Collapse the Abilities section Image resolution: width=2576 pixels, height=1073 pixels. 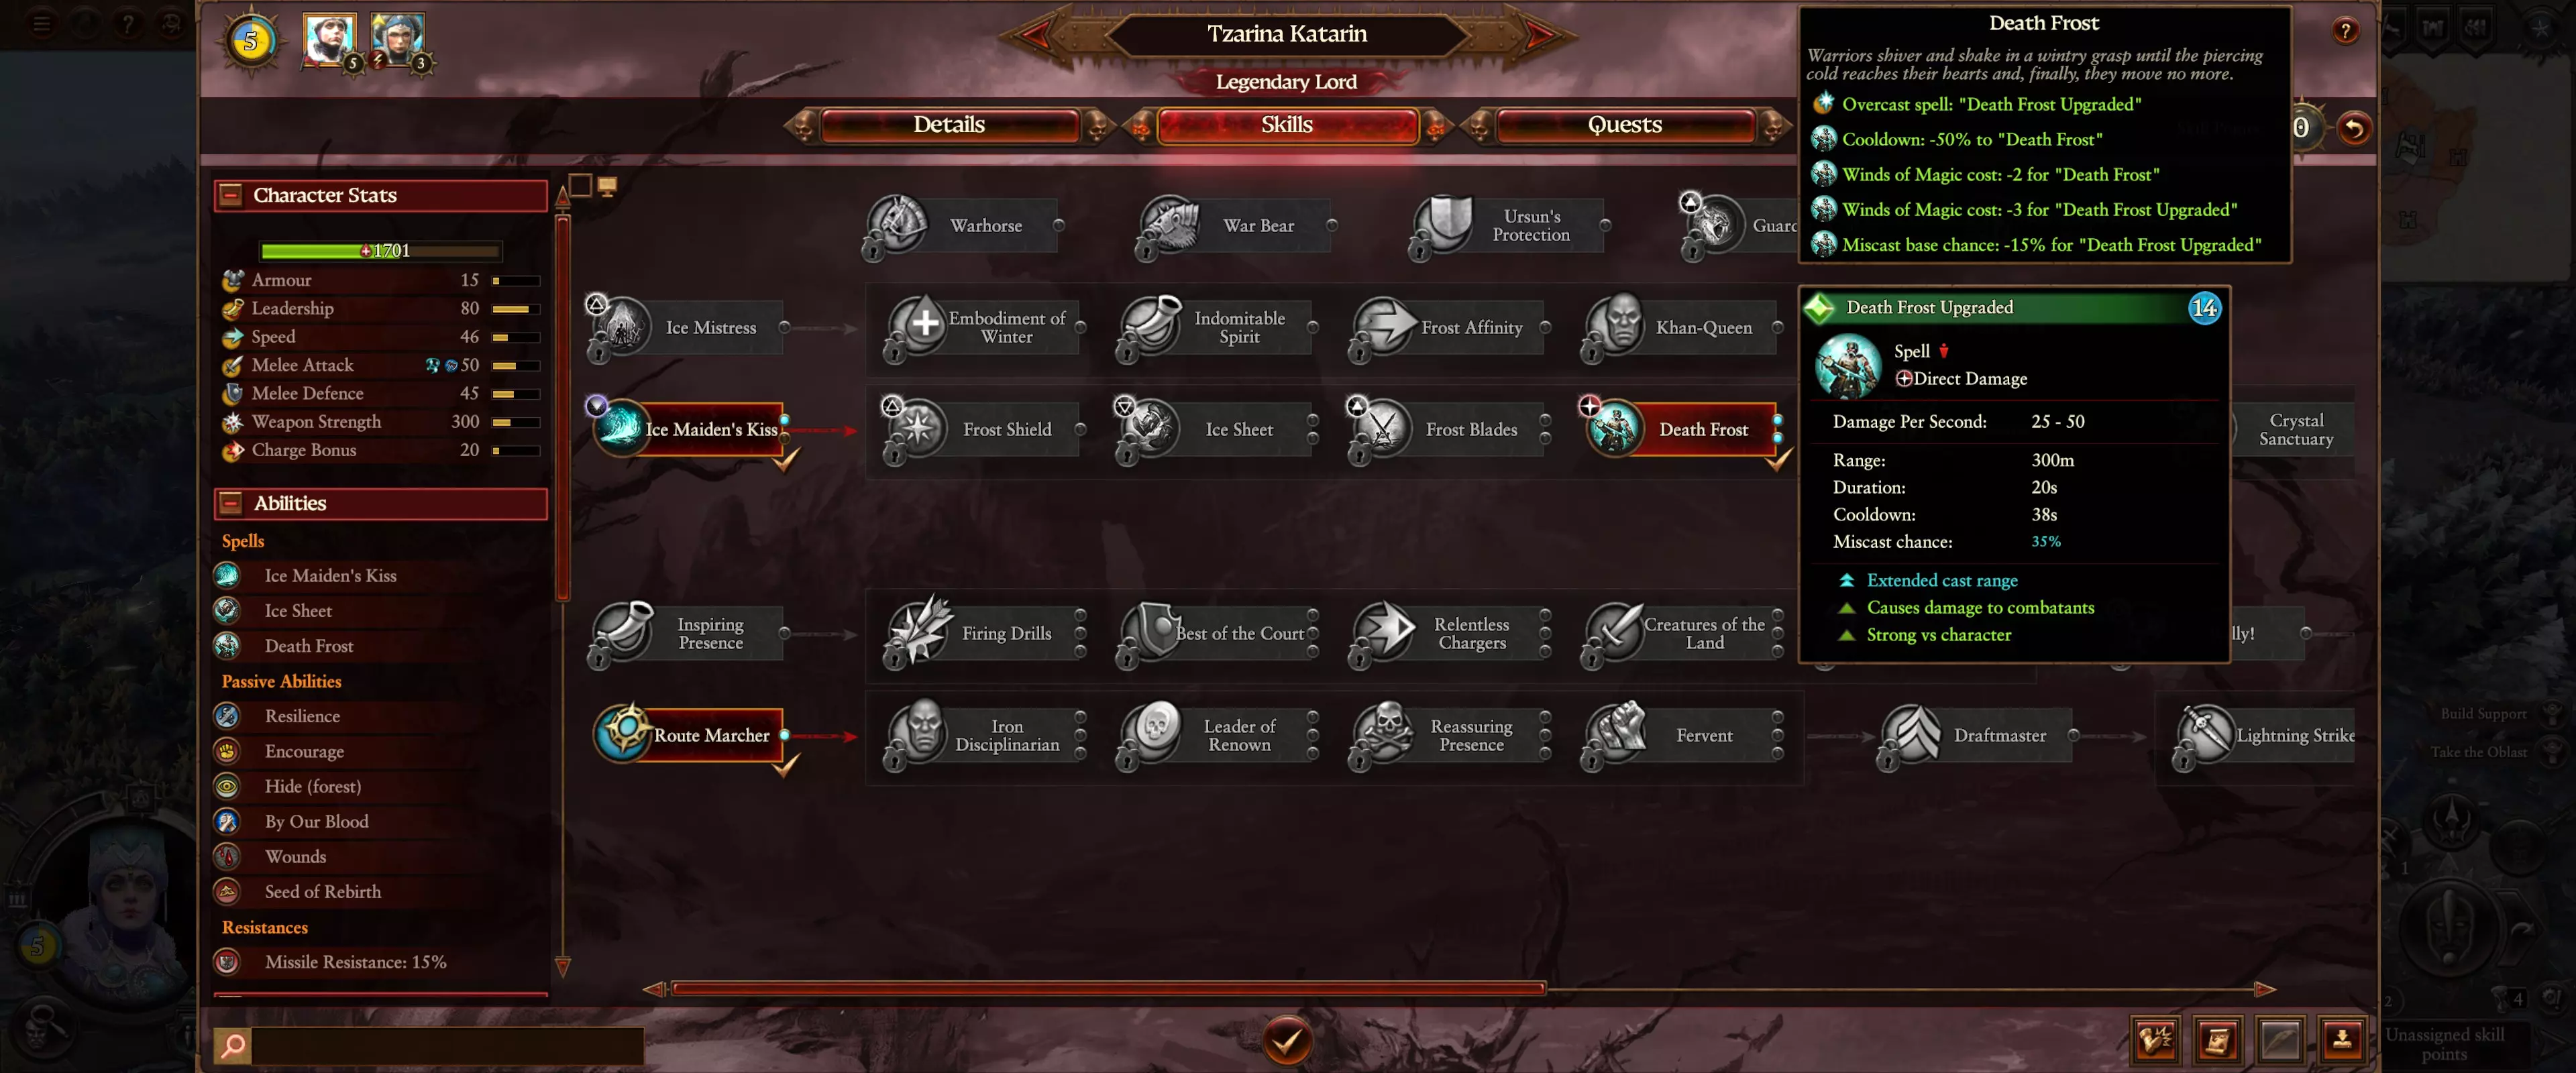pos(231,502)
